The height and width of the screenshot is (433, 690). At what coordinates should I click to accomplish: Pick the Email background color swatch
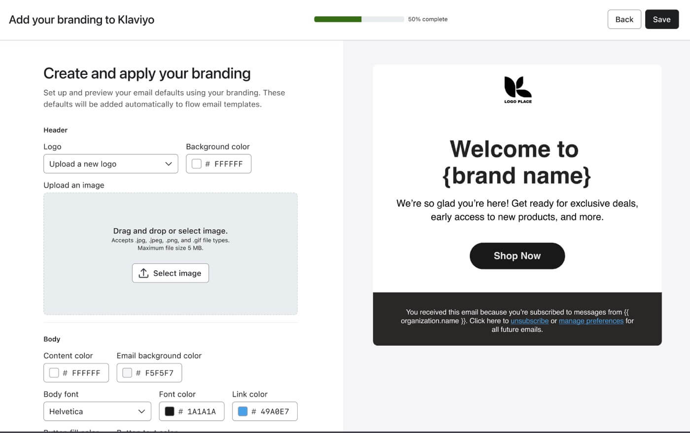(127, 373)
